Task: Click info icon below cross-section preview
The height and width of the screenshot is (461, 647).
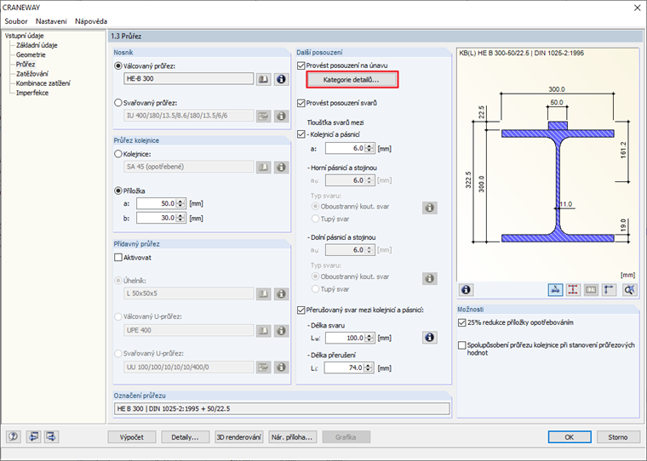Action: [x=466, y=290]
